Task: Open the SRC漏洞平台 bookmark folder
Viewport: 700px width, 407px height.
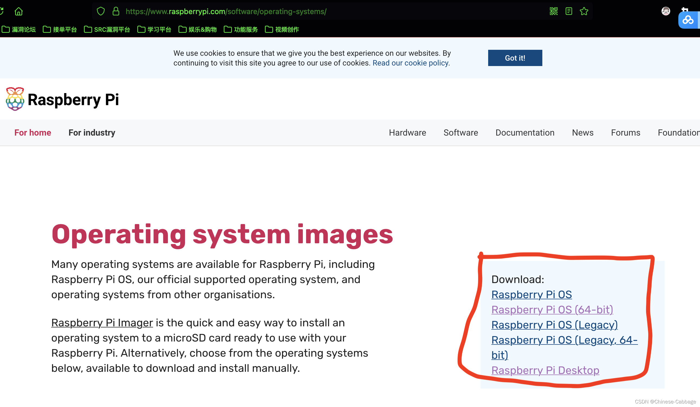Action: click(107, 29)
